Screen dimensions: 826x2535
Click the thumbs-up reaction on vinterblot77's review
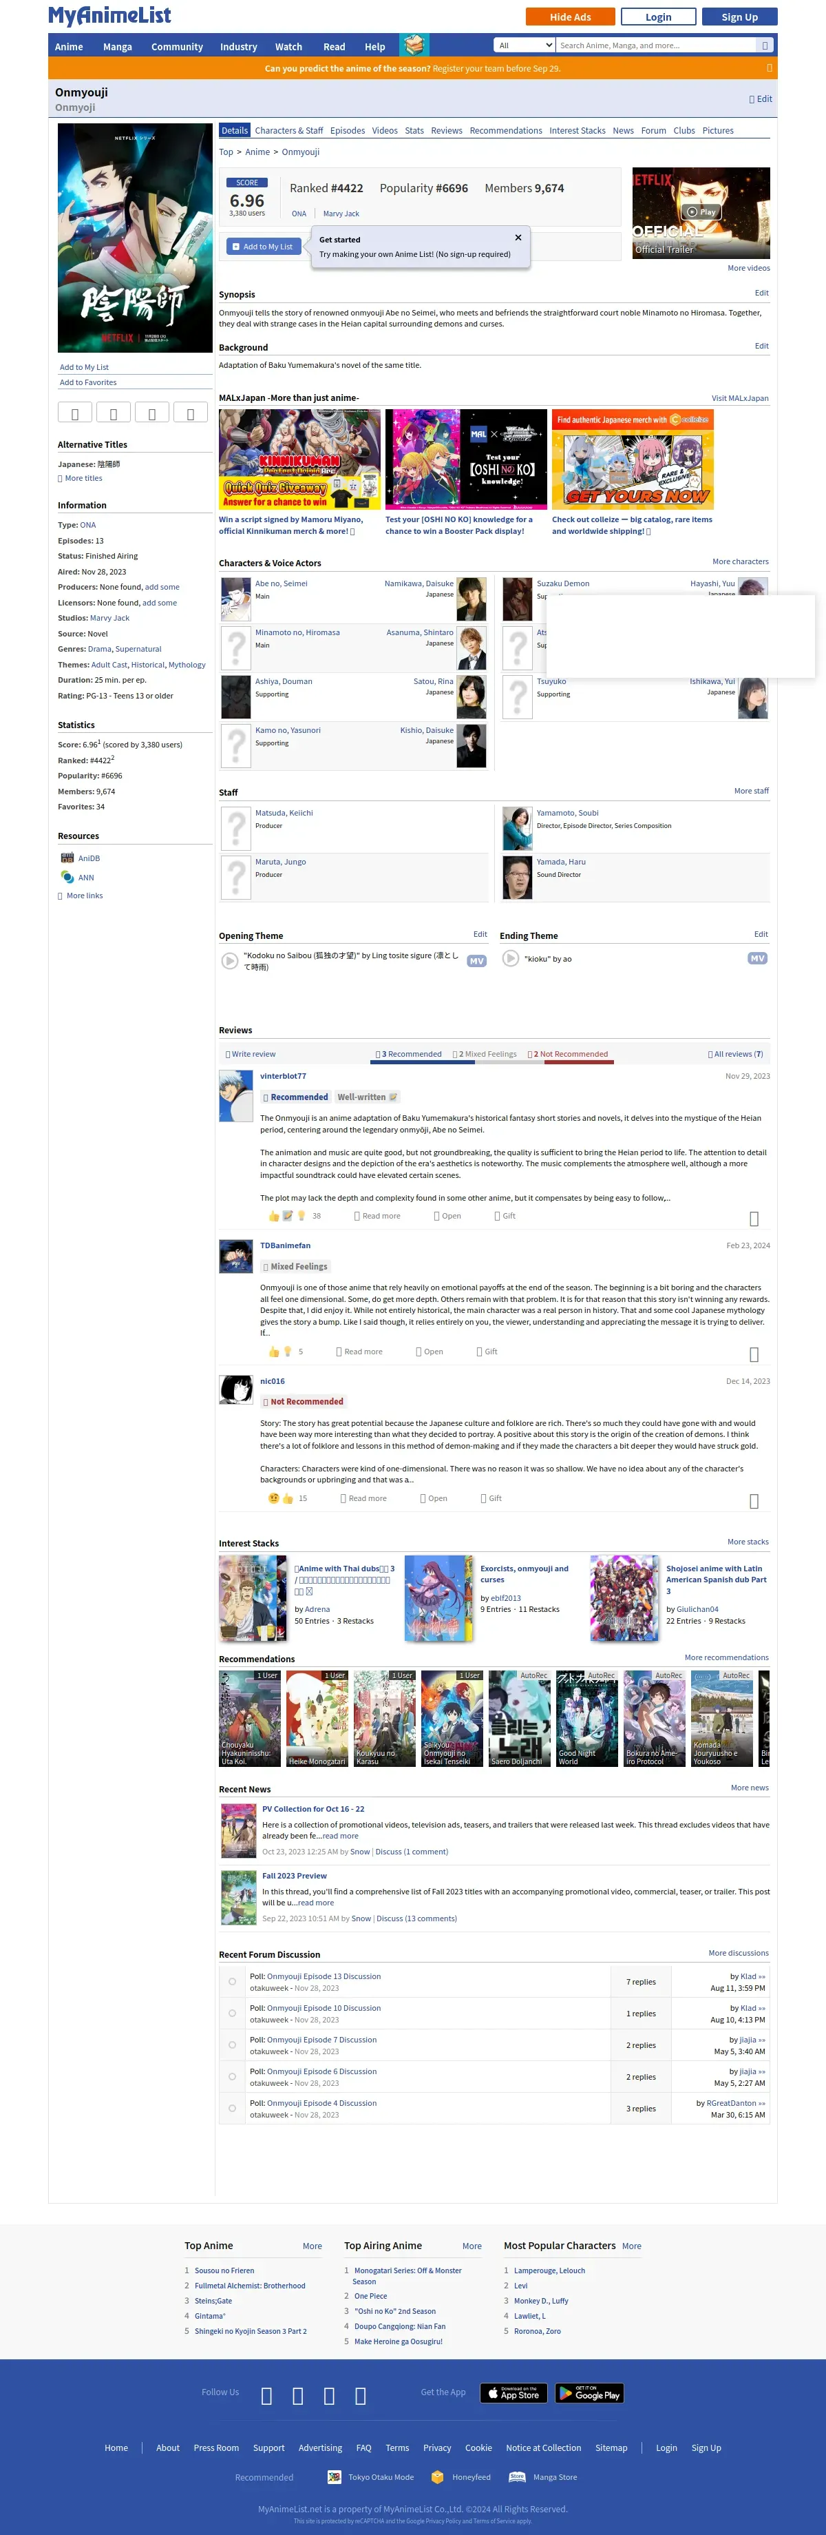click(275, 1217)
